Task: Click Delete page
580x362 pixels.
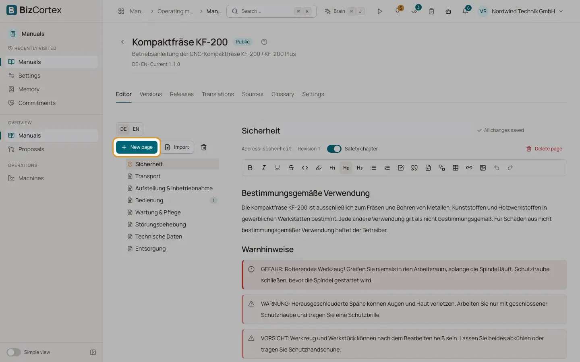Action: [544, 149]
